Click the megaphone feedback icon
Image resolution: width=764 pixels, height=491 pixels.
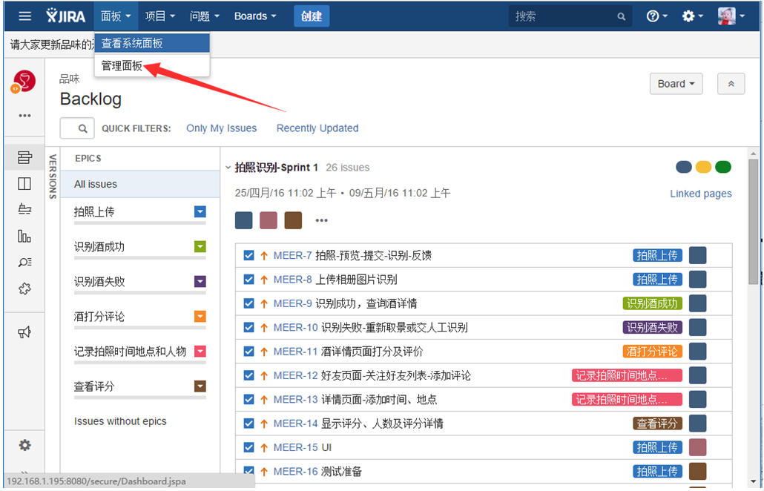tap(24, 333)
